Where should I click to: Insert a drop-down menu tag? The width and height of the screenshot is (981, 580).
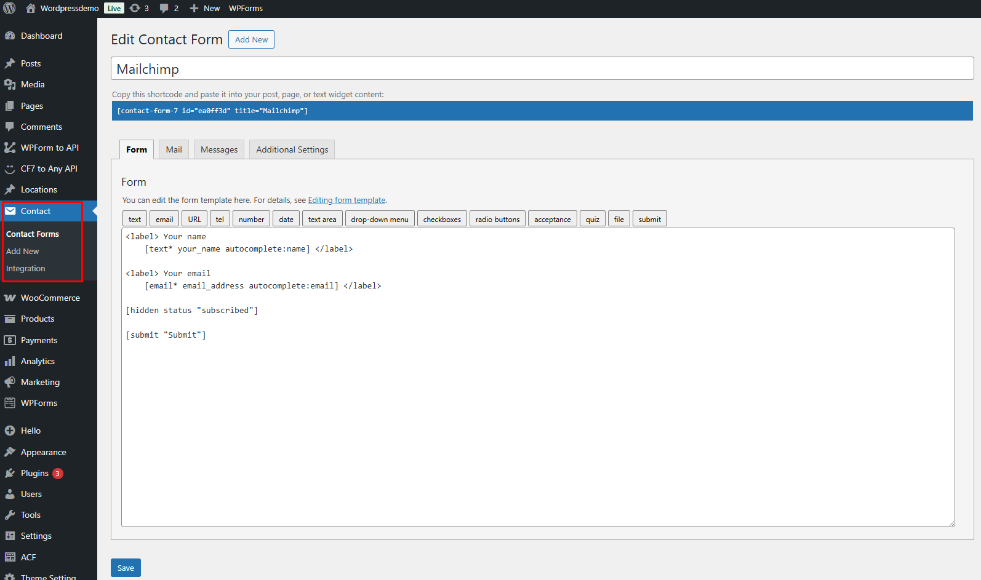point(380,219)
